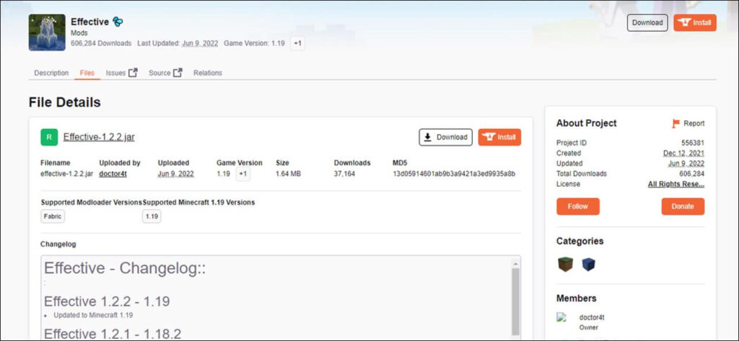Select the blue cube category icon
This screenshot has width=739, height=341.
click(x=588, y=265)
